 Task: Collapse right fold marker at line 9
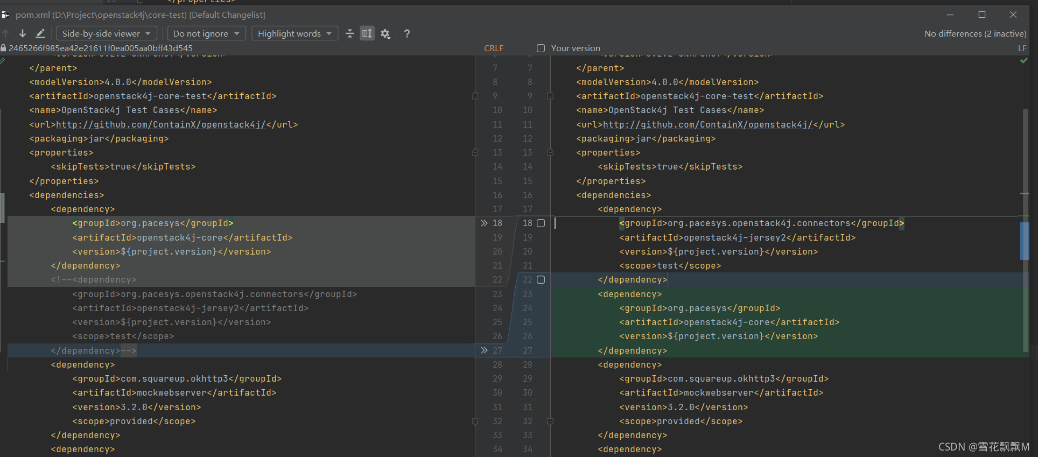point(550,96)
